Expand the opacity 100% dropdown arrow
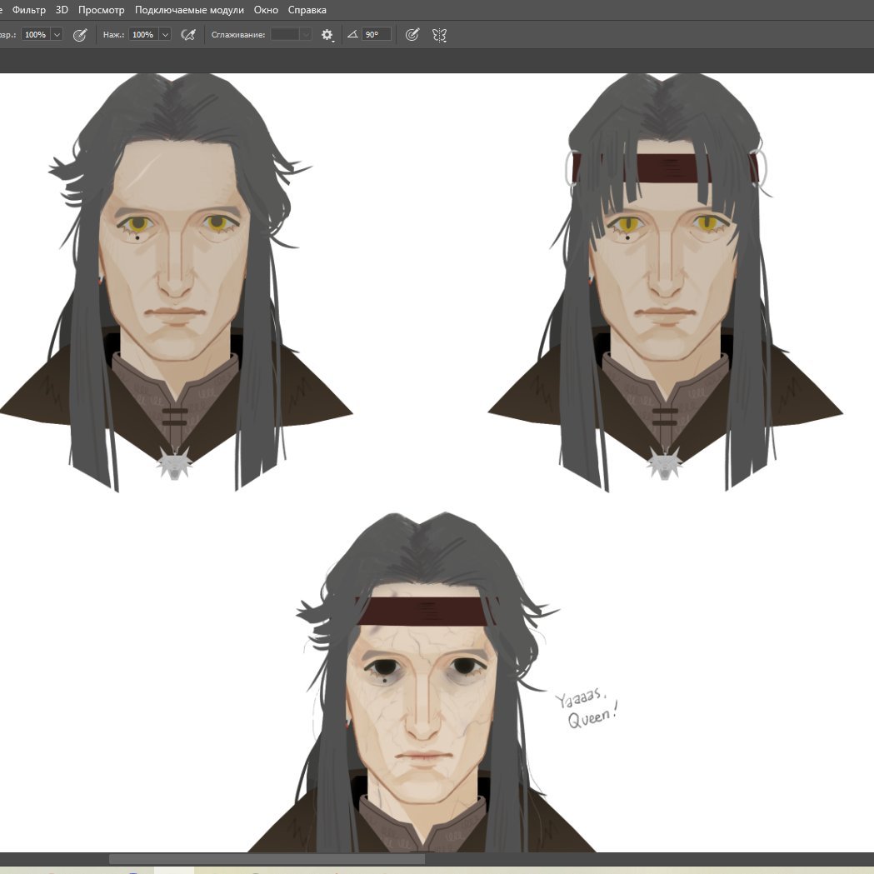Viewport: 874px width, 874px height. click(x=57, y=34)
